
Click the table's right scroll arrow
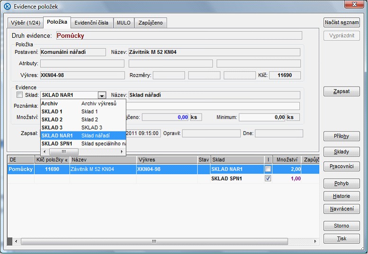click(x=315, y=241)
